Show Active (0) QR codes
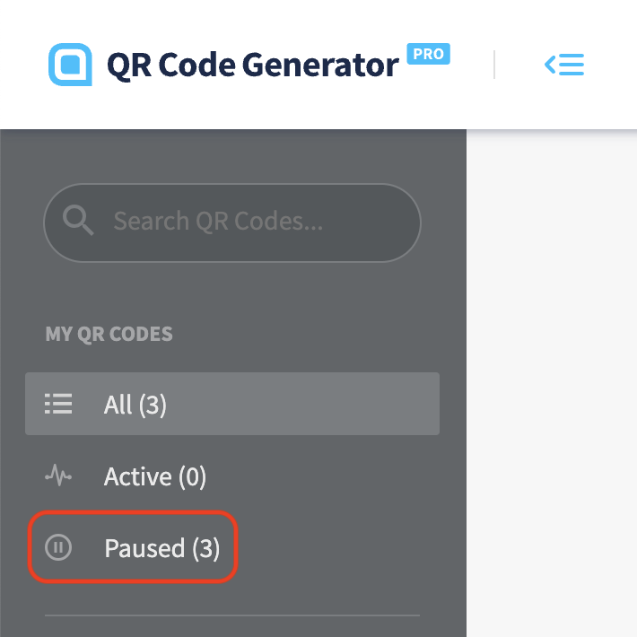 coord(232,476)
